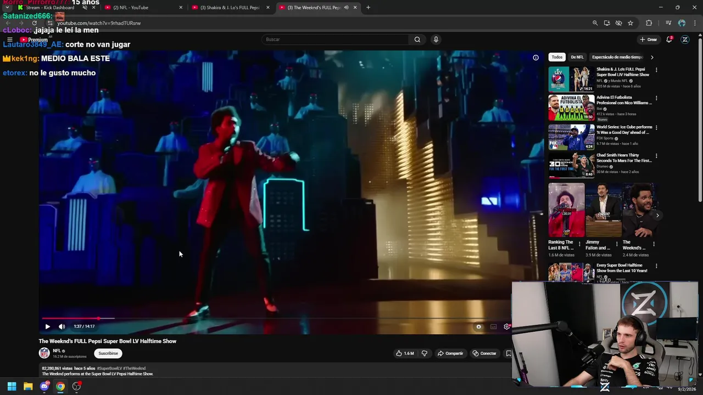Open the Ranking The Last 8 NFL short

[566, 210]
